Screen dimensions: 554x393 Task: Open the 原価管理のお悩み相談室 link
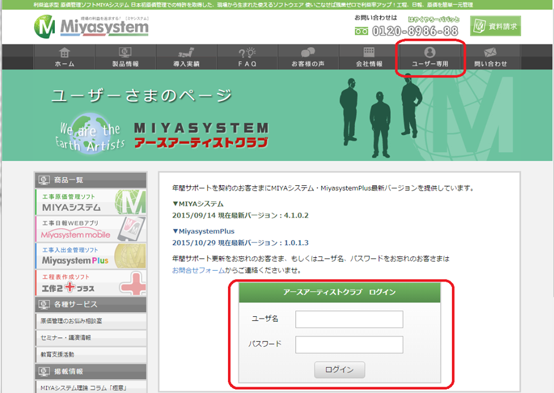pos(91,321)
